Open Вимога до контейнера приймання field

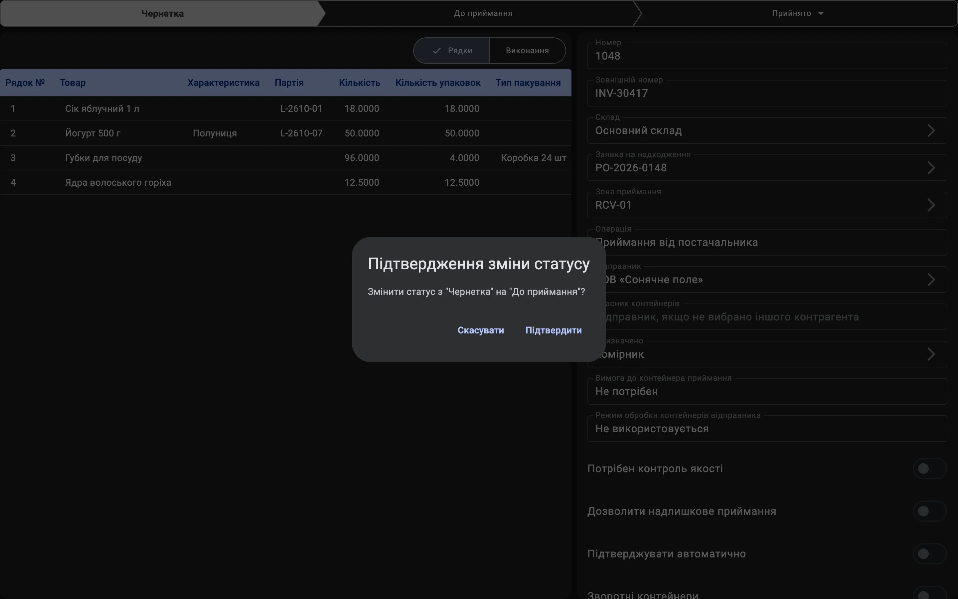tap(767, 391)
